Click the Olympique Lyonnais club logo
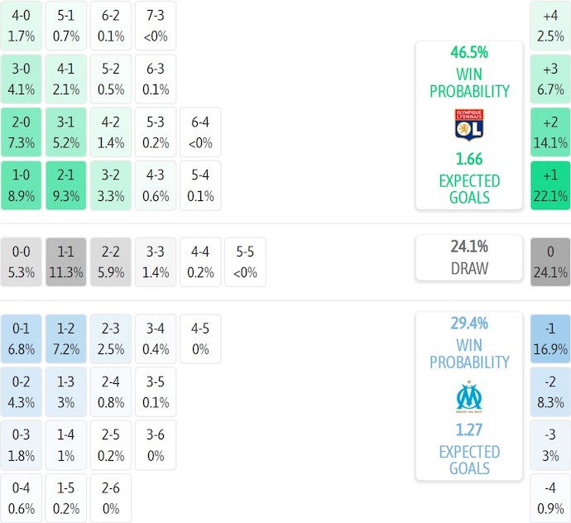Screen dimensions: 571x523 tap(469, 125)
